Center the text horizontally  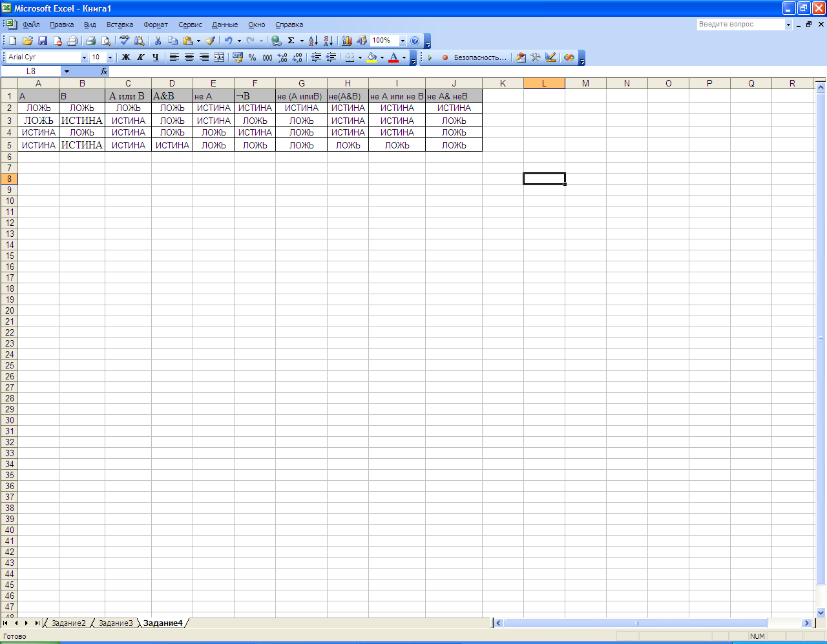pos(189,57)
